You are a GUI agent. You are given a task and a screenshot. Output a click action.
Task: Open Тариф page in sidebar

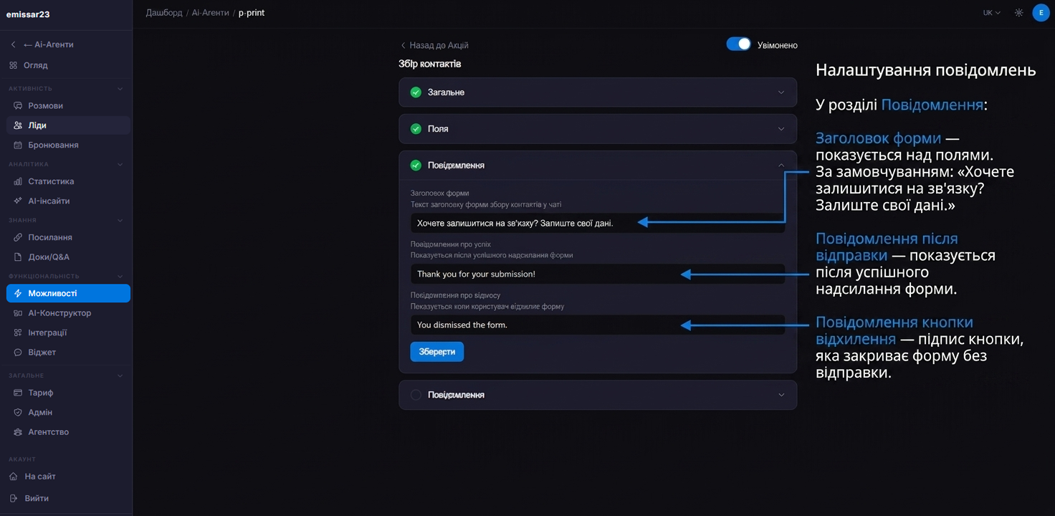point(40,393)
